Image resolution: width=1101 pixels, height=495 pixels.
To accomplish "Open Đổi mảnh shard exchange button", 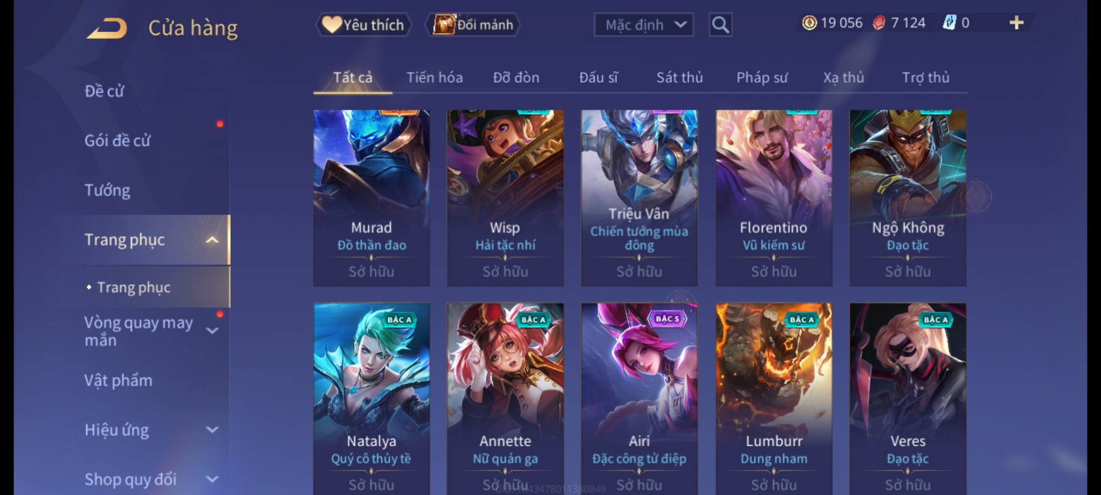I will pos(473,25).
